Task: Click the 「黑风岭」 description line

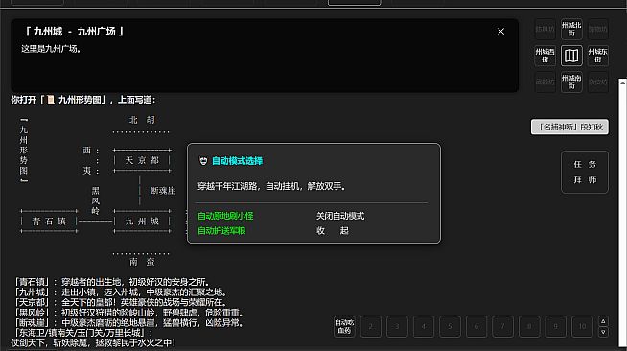Action: click(129, 313)
